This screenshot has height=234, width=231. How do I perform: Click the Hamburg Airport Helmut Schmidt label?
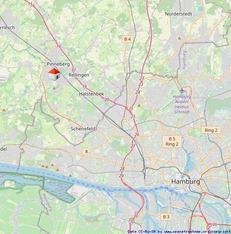[x=182, y=104]
